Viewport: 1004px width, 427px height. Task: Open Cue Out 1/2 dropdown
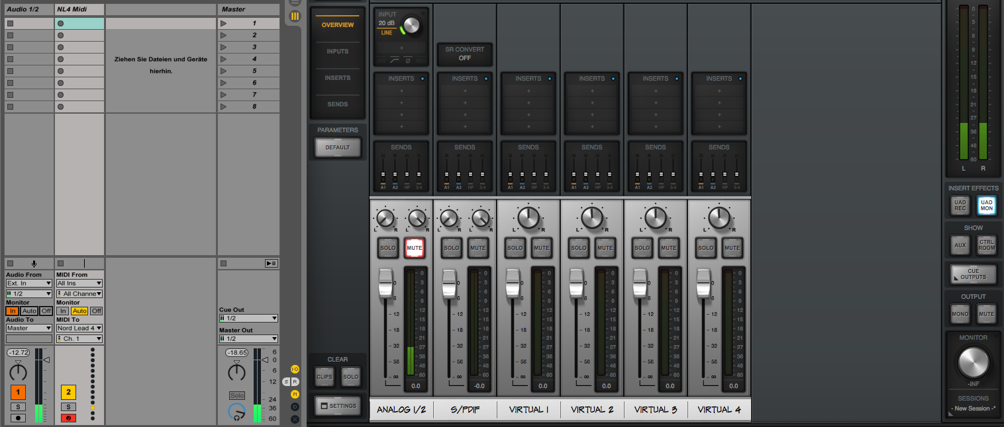point(248,318)
